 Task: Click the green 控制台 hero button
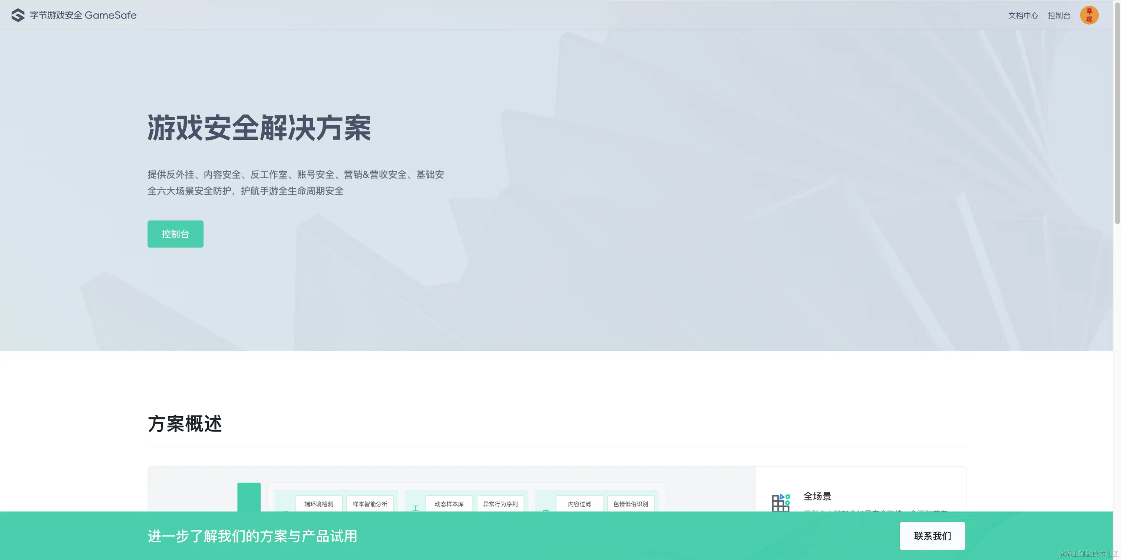175,234
